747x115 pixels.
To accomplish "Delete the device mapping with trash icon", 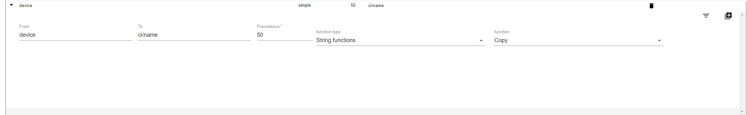I will tap(651, 6).
